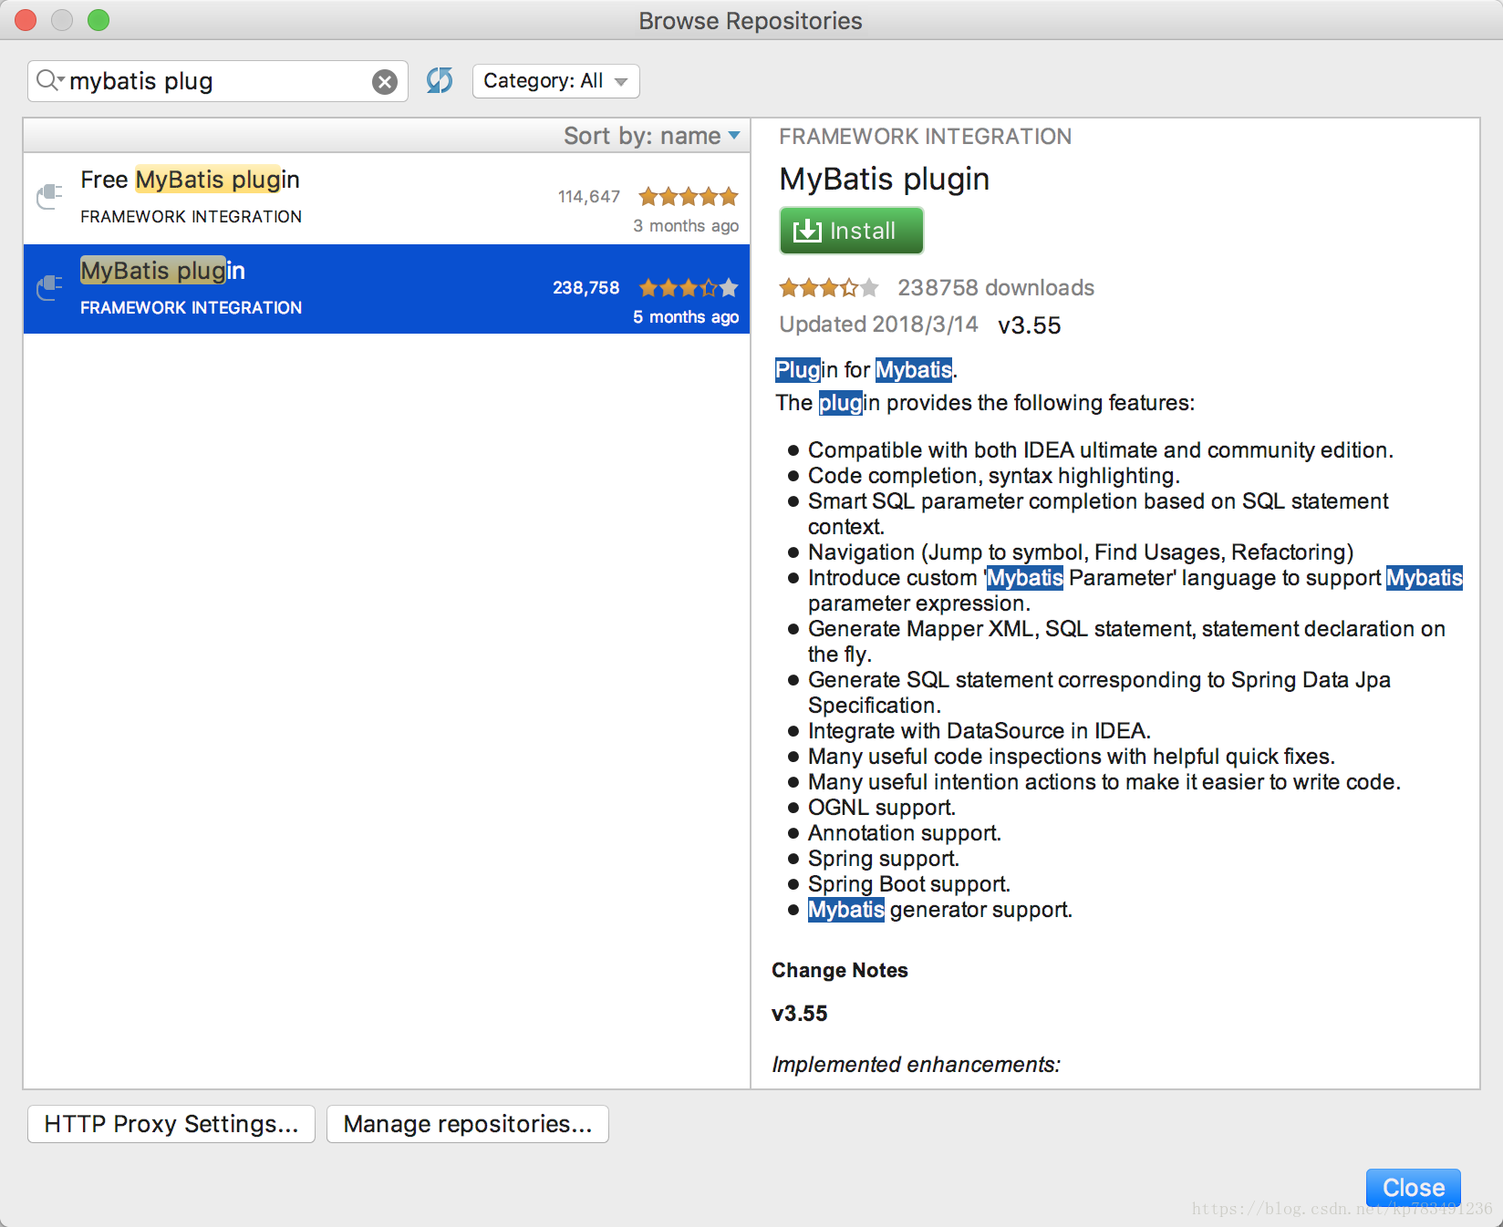Open Manage repositories dialog
Image resolution: width=1503 pixels, height=1227 pixels.
[x=468, y=1124]
